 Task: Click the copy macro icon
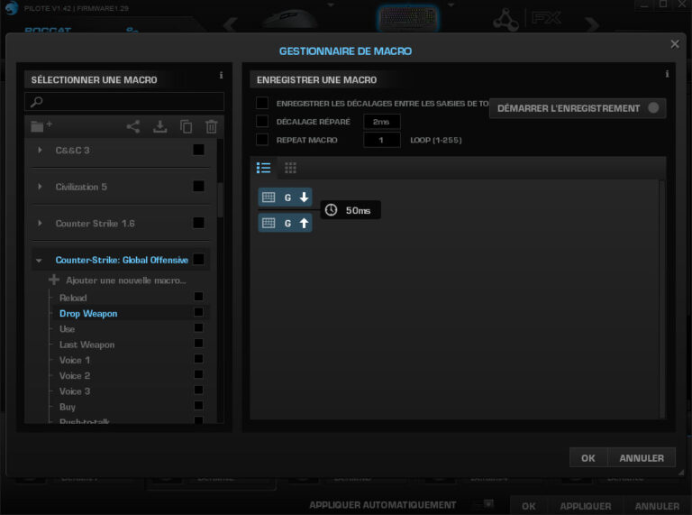187,127
